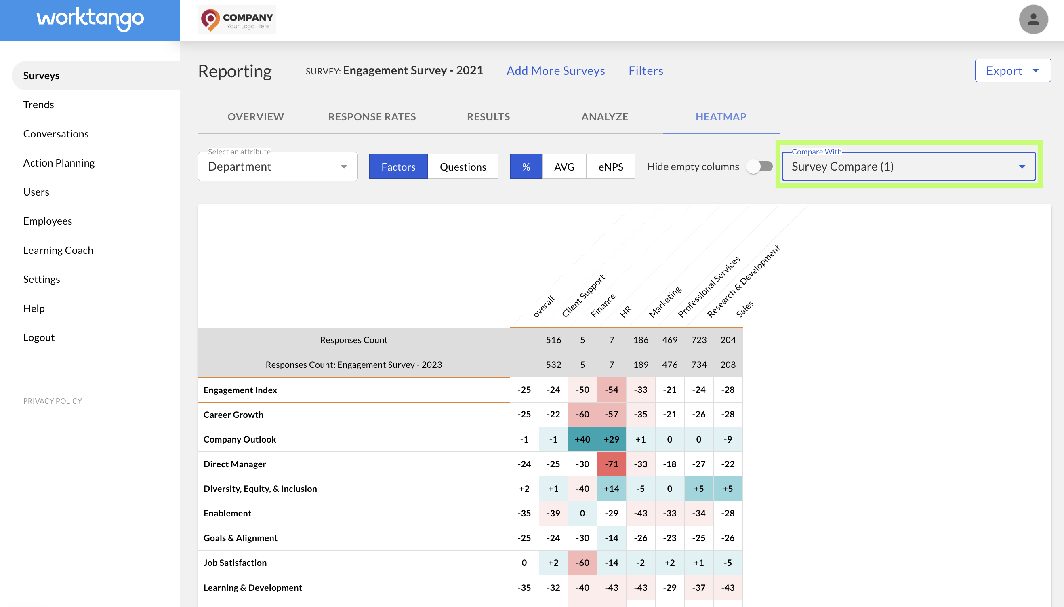Open the Overview tab
Viewport: 1064px width, 607px height.
[x=256, y=117]
